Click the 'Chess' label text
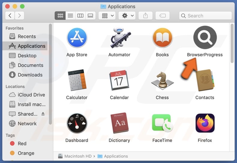This screenshot has width=237, height=163. 162,97
